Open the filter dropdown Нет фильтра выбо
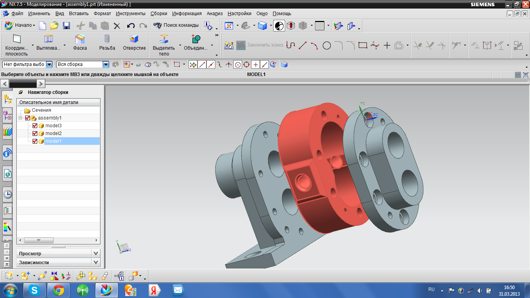 [x=48, y=64]
